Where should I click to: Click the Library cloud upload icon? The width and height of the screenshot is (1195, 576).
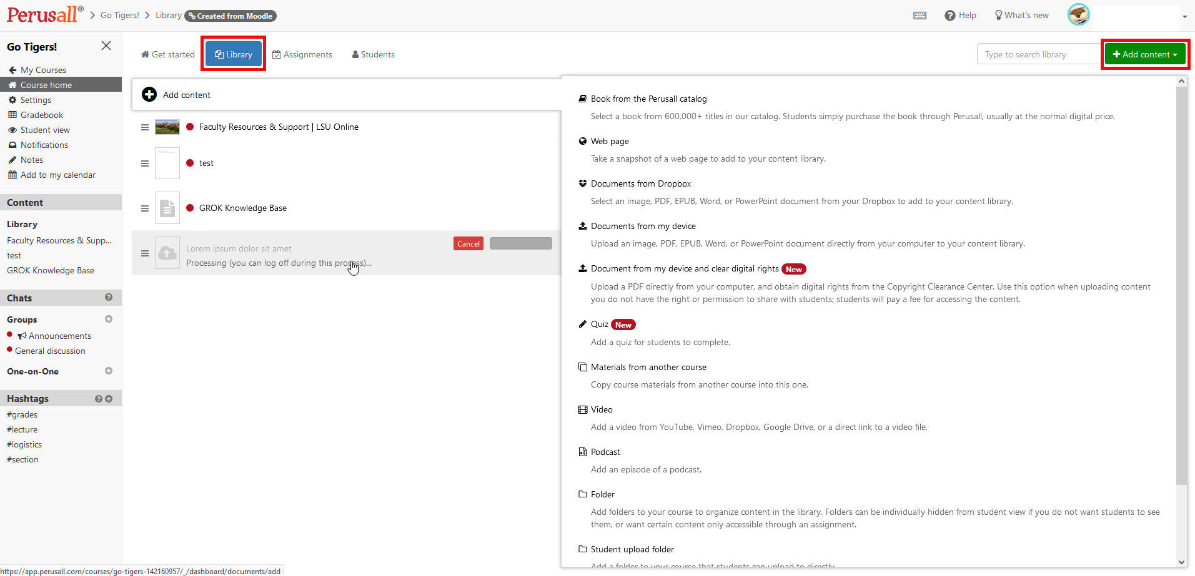click(167, 253)
